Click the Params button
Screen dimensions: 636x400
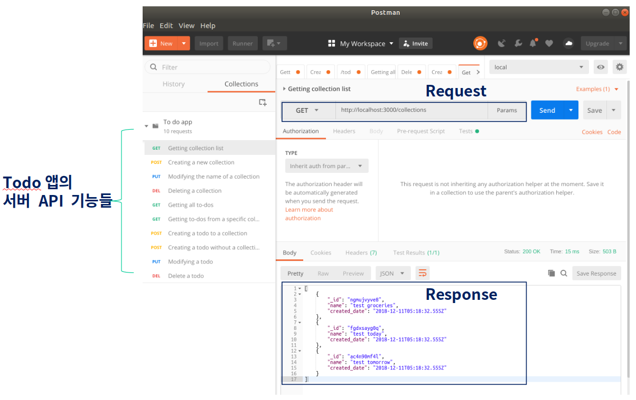coord(507,110)
